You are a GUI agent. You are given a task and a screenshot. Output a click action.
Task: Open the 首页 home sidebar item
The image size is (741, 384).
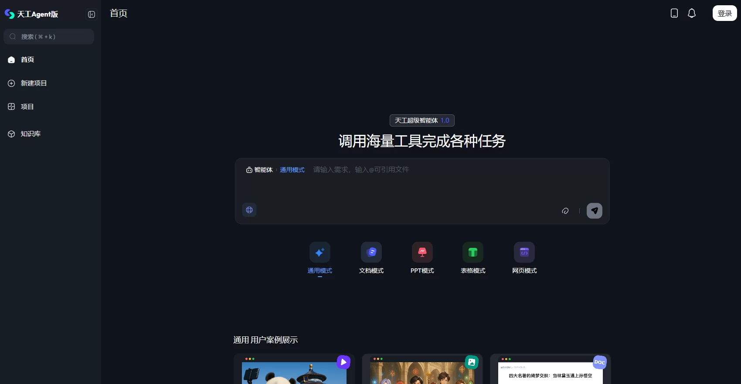(27, 60)
